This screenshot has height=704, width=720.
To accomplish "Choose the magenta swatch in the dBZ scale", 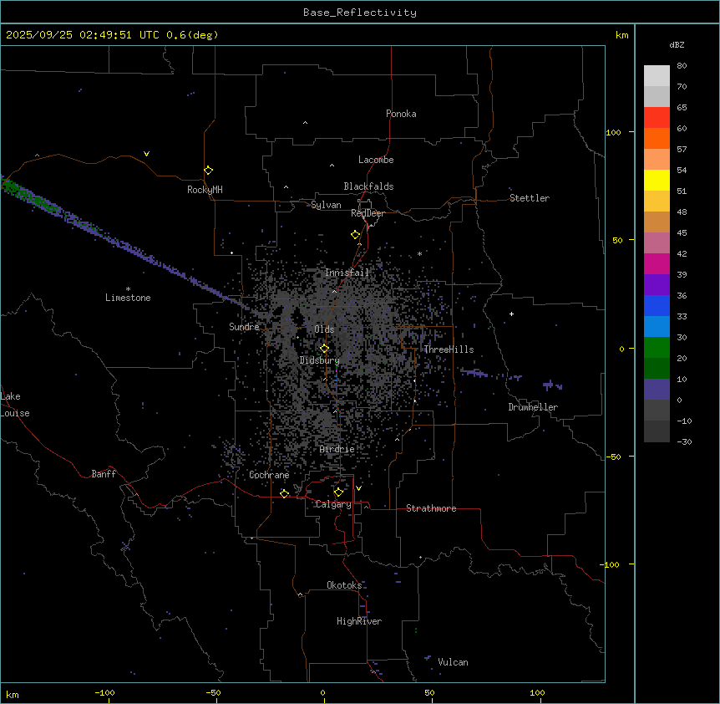I will (x=657, y=263).
